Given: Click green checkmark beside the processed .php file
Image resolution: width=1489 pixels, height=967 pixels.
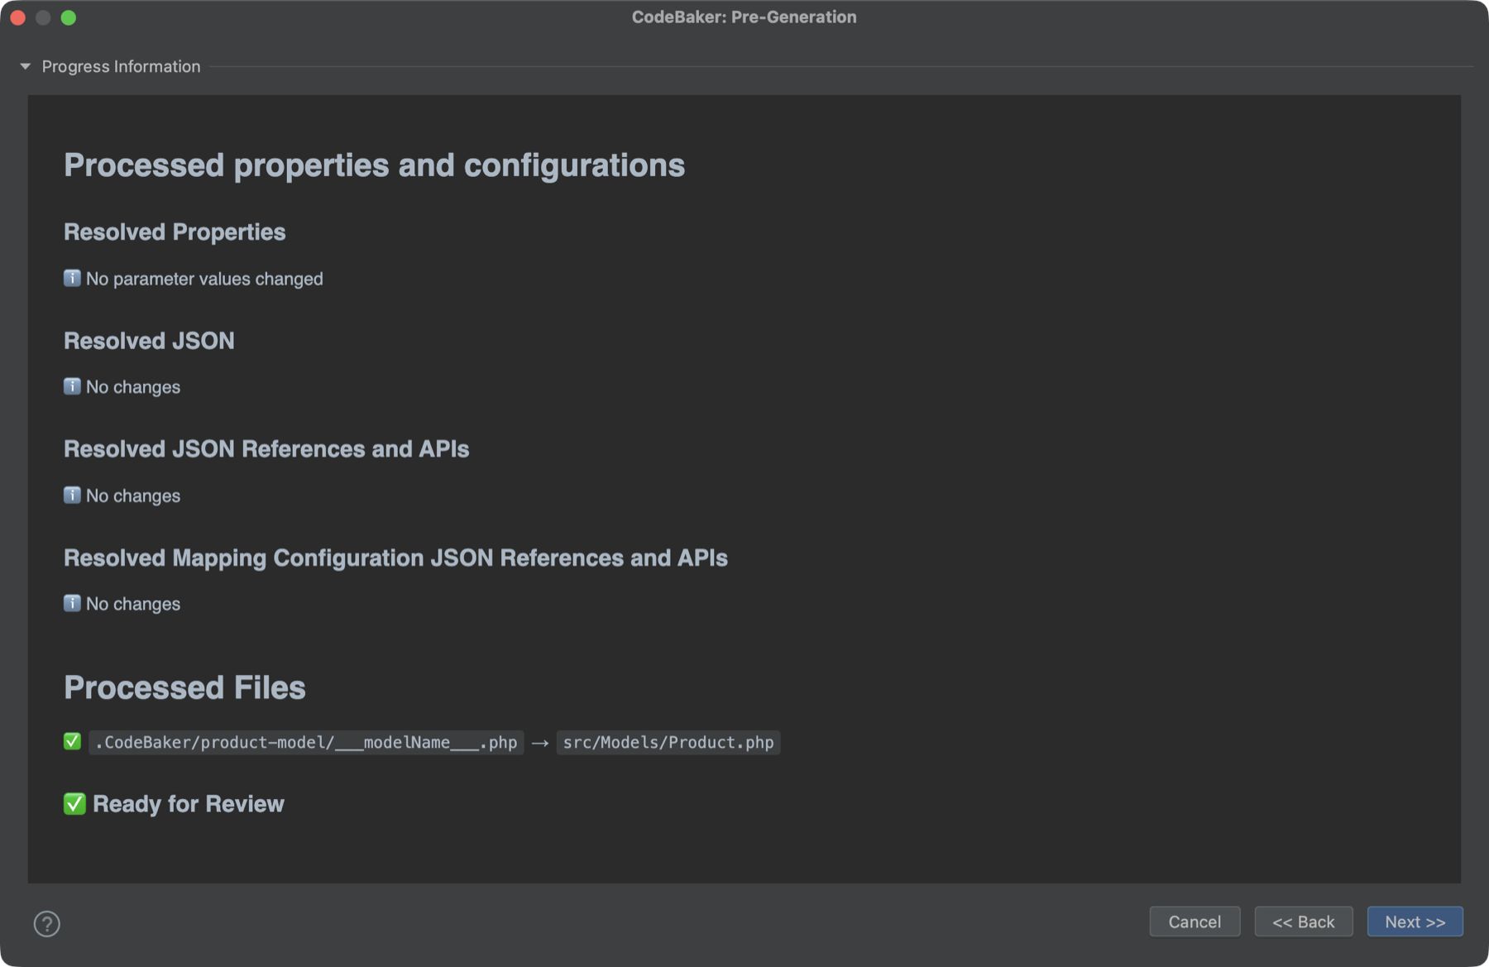Looking at the screenshot, I should pos(73,741).
